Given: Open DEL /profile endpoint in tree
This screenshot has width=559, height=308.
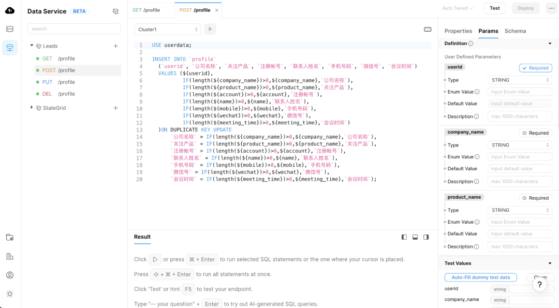Looking at the screenshot, I should click(x=78, y=94).
